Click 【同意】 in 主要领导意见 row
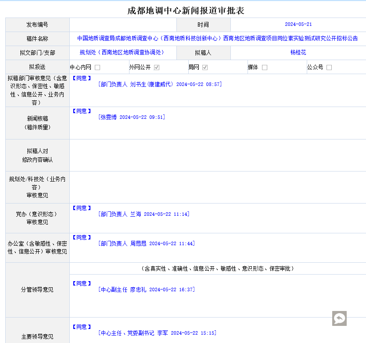Viewport: 366px width, 343px height. coord(82,327)
